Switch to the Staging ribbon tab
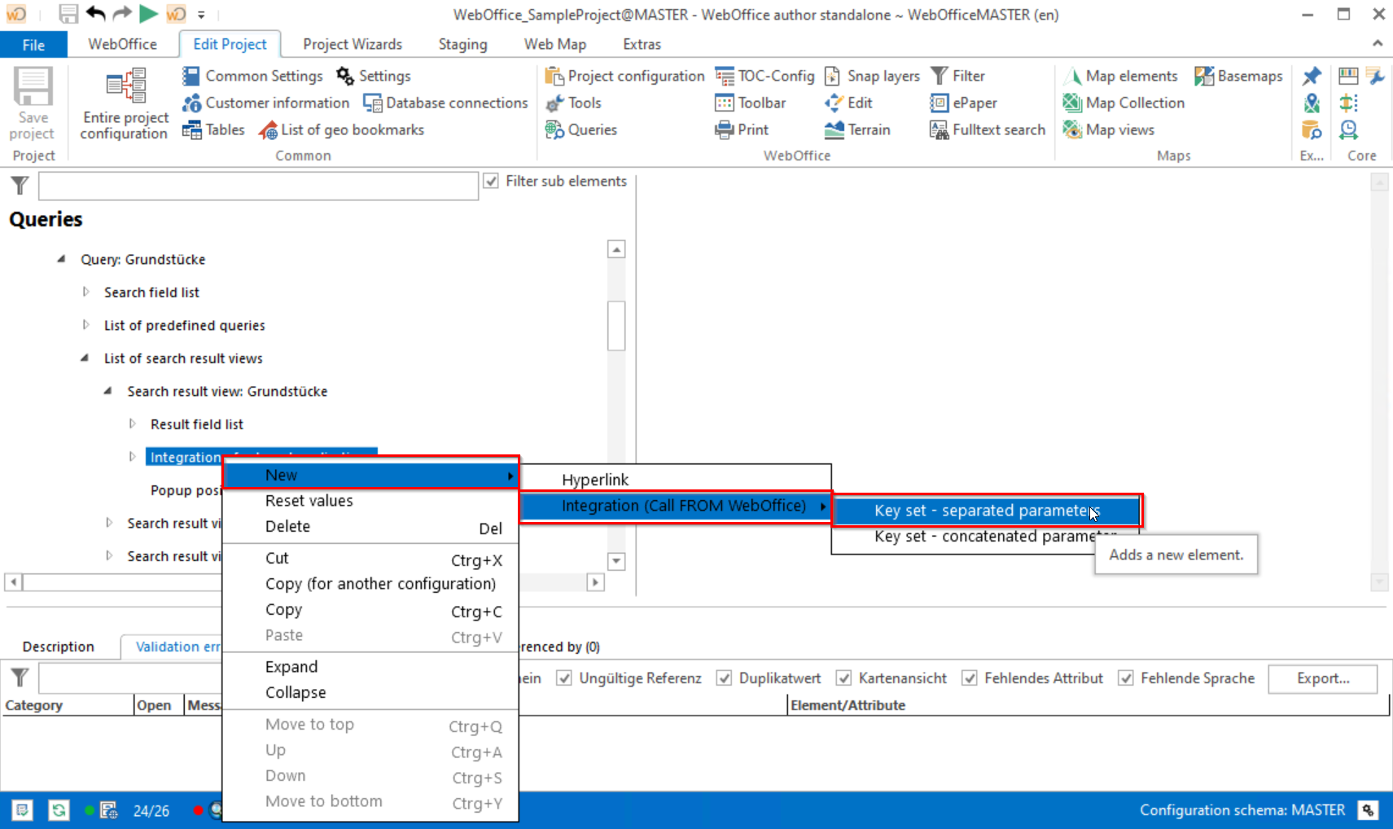The image size is (1393, 829). click(x=462, y=44)
